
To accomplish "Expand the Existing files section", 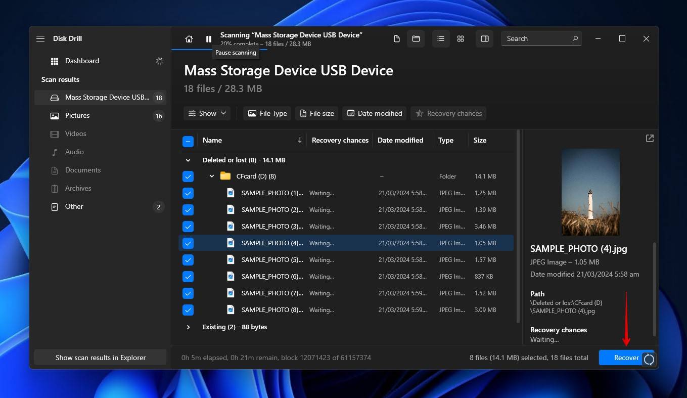I will (188, 327).
